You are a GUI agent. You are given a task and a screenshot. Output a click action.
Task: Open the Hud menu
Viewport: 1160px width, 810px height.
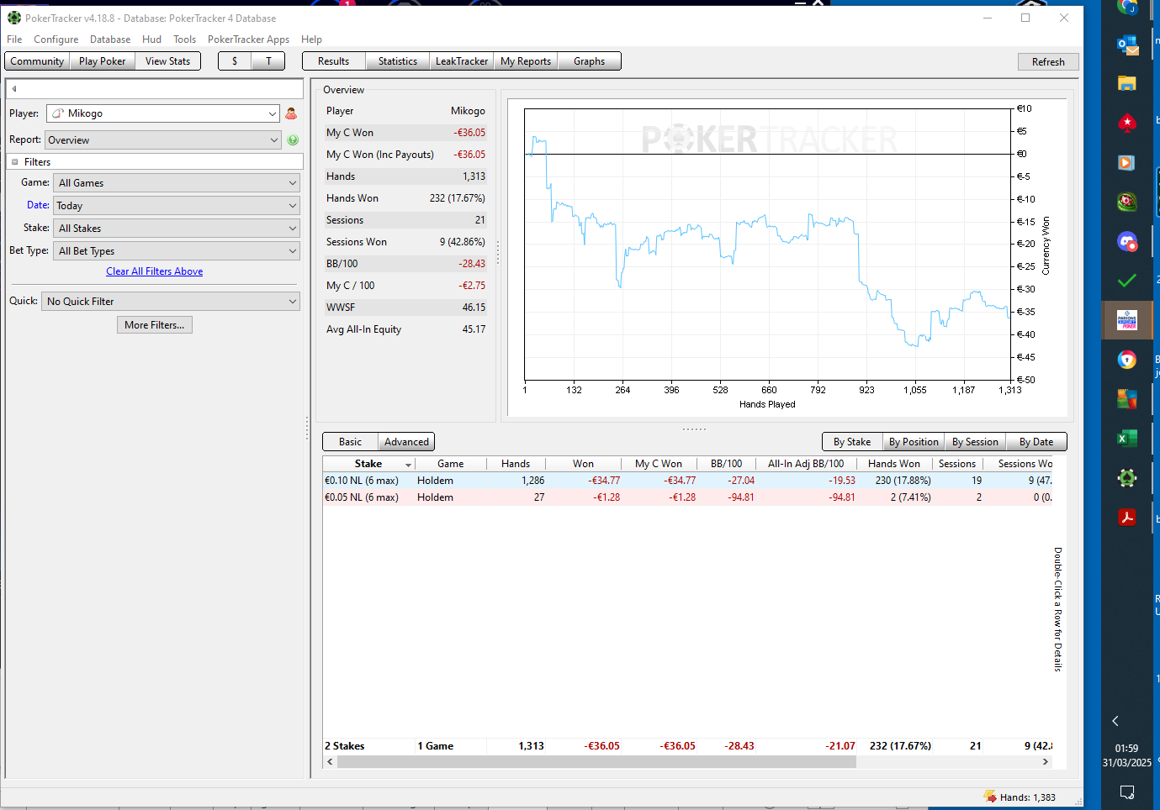click(x=151, y=39)
